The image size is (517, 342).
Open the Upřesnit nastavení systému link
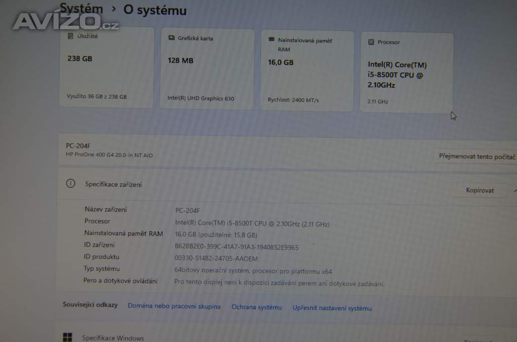332,308
